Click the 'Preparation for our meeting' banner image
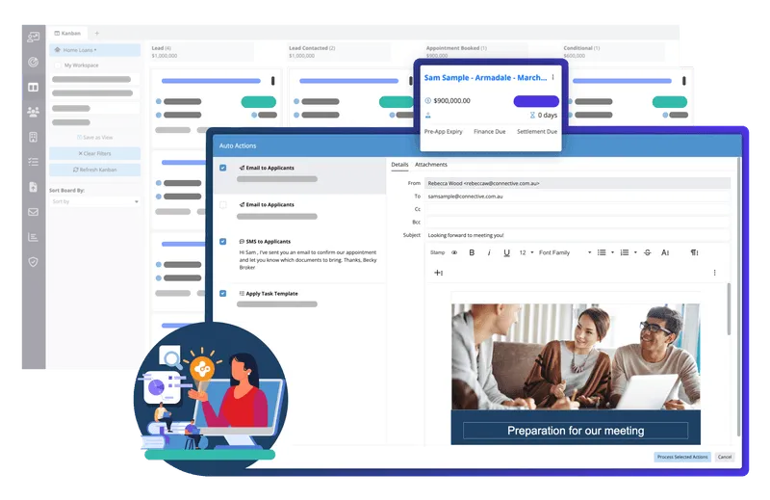This screenshot has width=770, height=500. click(x=576, y=431)
